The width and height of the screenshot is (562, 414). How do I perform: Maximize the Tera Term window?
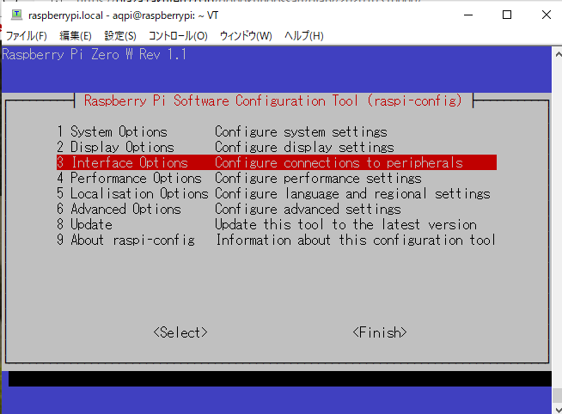[507, 15]
